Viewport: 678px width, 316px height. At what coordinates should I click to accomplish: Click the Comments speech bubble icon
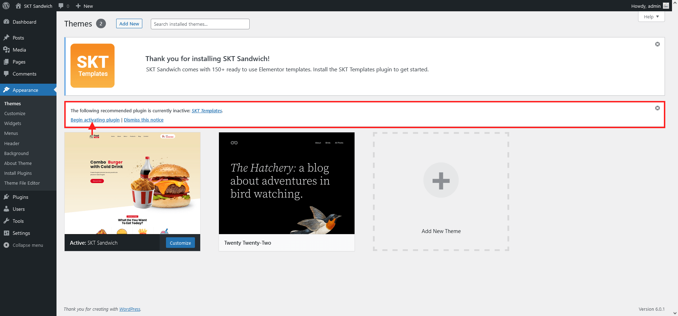tap(6, 73)
